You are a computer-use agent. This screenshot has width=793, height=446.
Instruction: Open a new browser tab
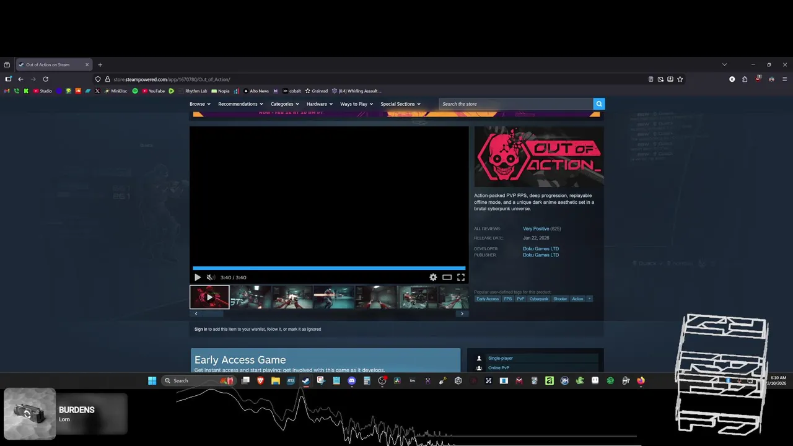[100, 64]
